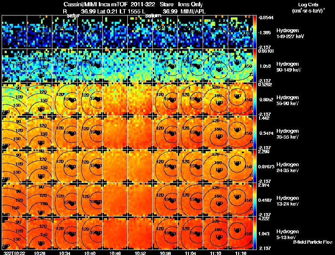
Task: Select the 10:46 panel in 149-227 keV row
Action: 115,32
